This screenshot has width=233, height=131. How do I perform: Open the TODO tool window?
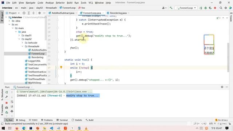(x=33, y=120)
